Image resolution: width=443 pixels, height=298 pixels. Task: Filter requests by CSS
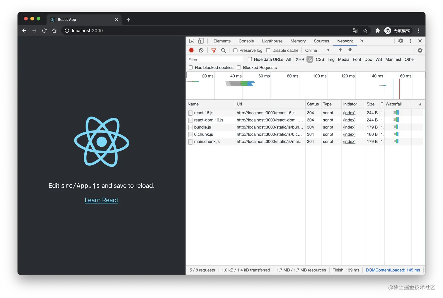click(x=320, y=59)
